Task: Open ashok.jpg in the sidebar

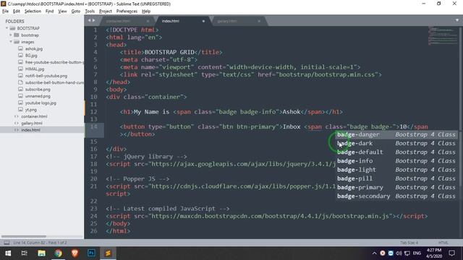Action: coord(34,48)
